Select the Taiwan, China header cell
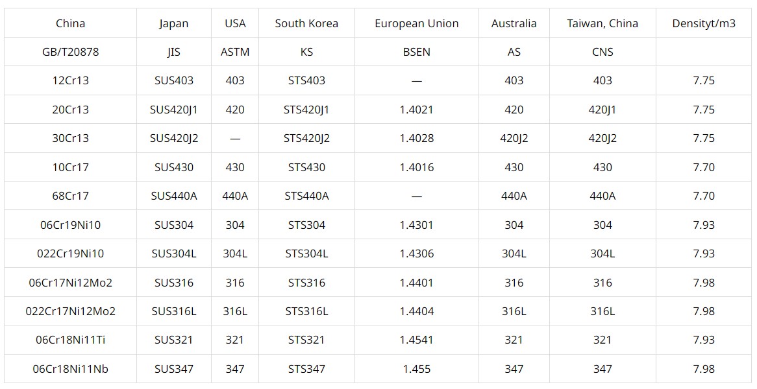 [x=602, y=23]
